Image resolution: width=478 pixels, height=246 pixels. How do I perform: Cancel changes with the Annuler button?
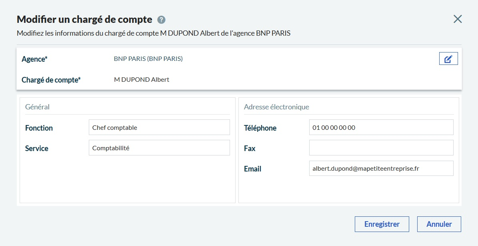click(439, 224)
